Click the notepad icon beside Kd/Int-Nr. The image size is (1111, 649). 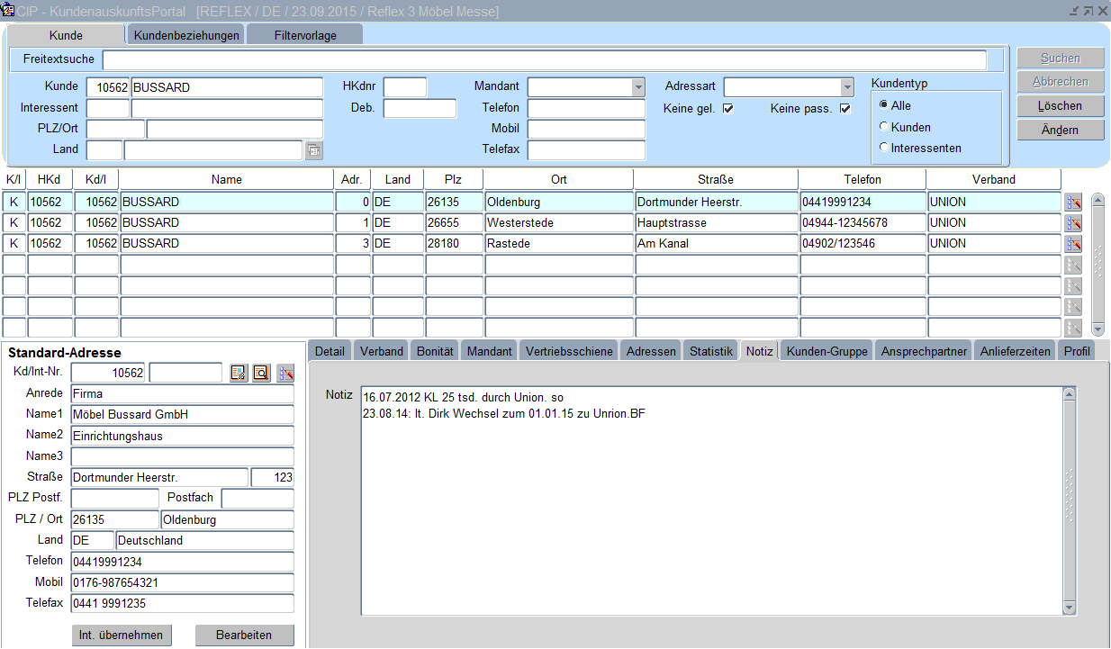(239, 373)
